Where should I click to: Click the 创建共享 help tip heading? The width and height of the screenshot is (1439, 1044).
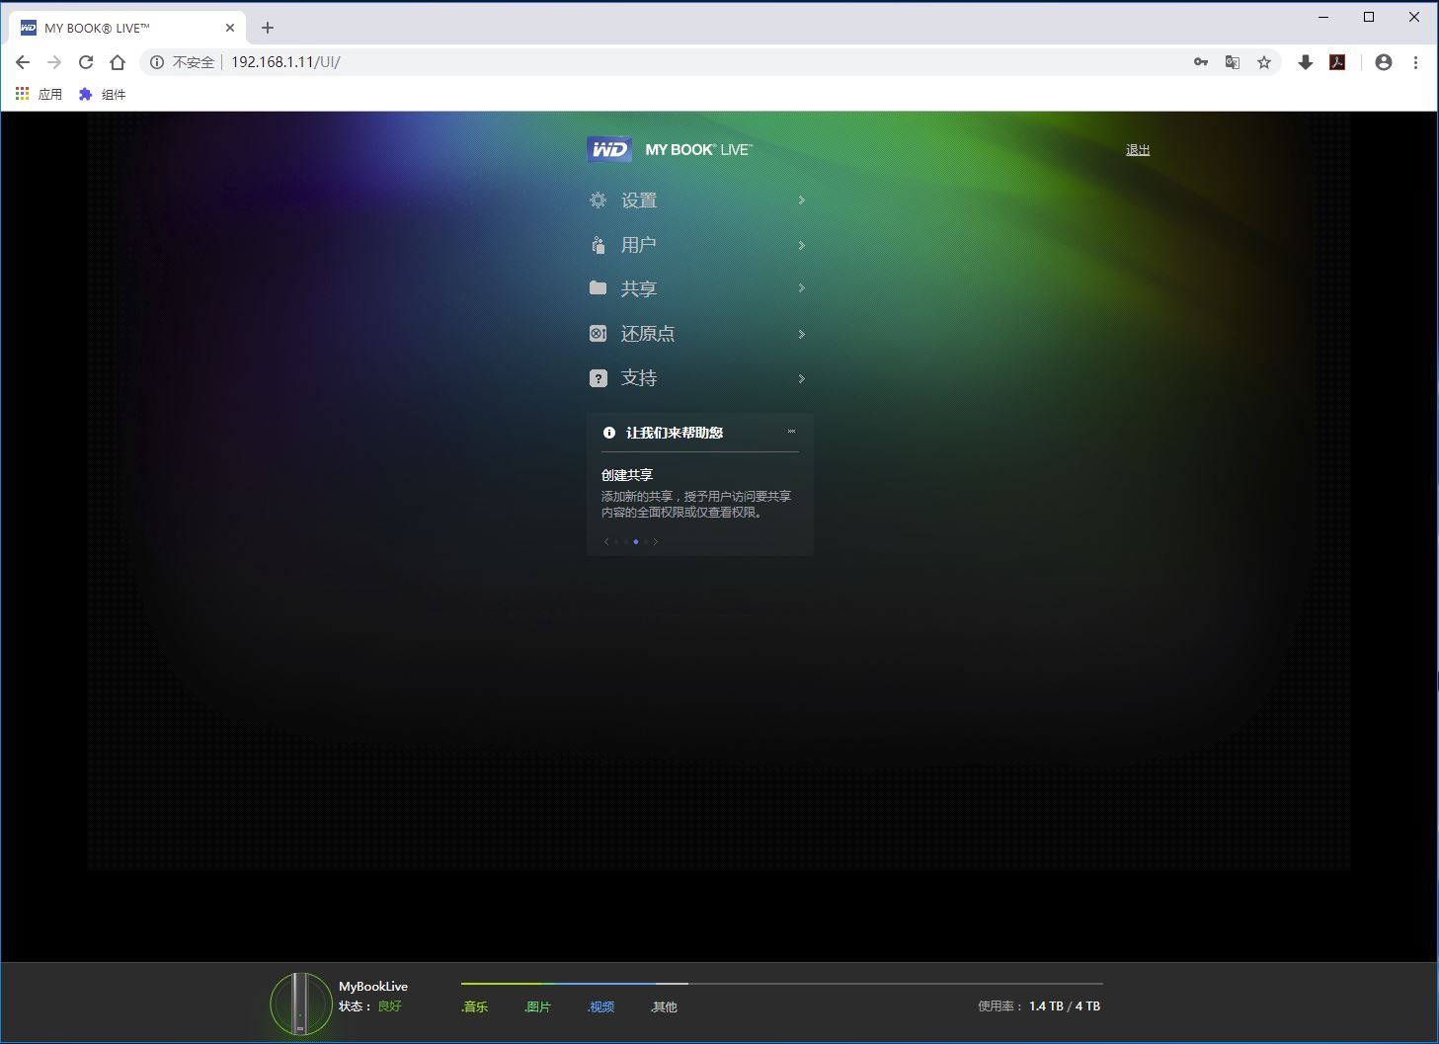pos(627,475)
